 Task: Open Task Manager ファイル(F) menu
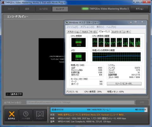pyautogui.click(x=72, y=27)
